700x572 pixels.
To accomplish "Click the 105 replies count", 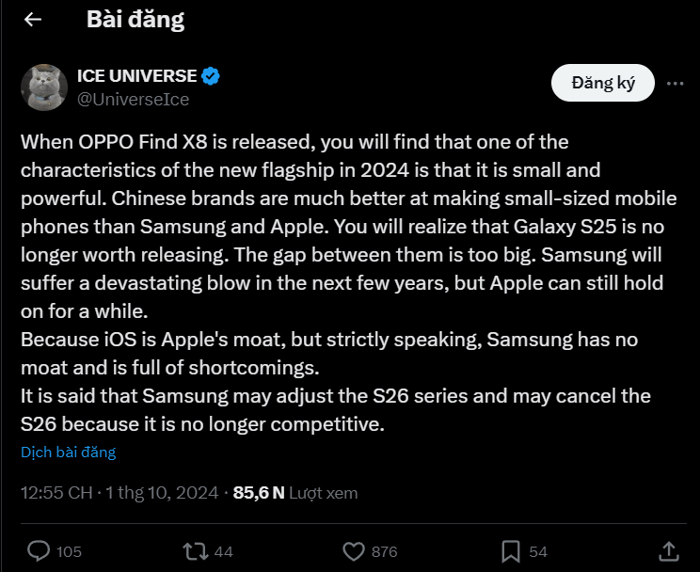I will 70,552.
